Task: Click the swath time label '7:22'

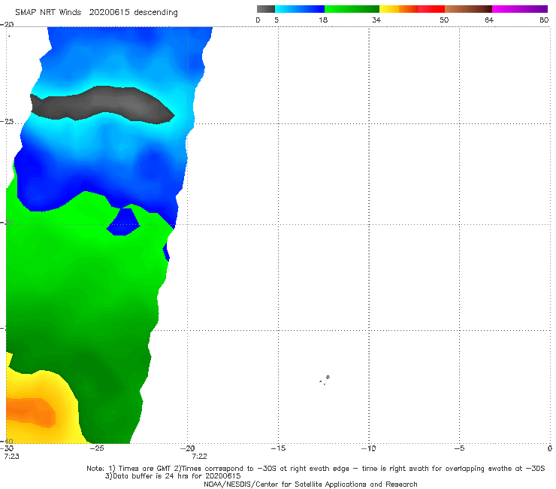Action: 199,457
